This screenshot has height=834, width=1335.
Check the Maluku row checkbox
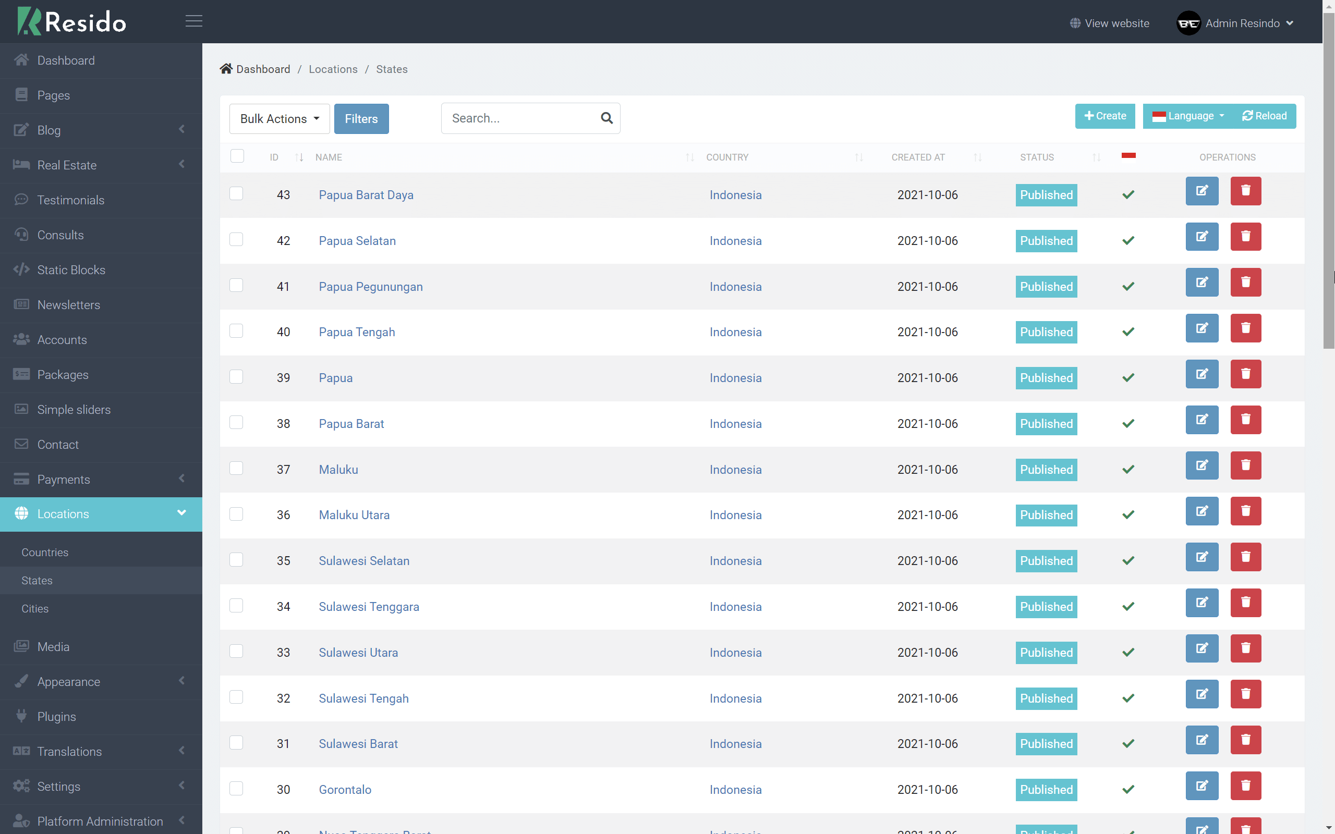pos(236,468)
